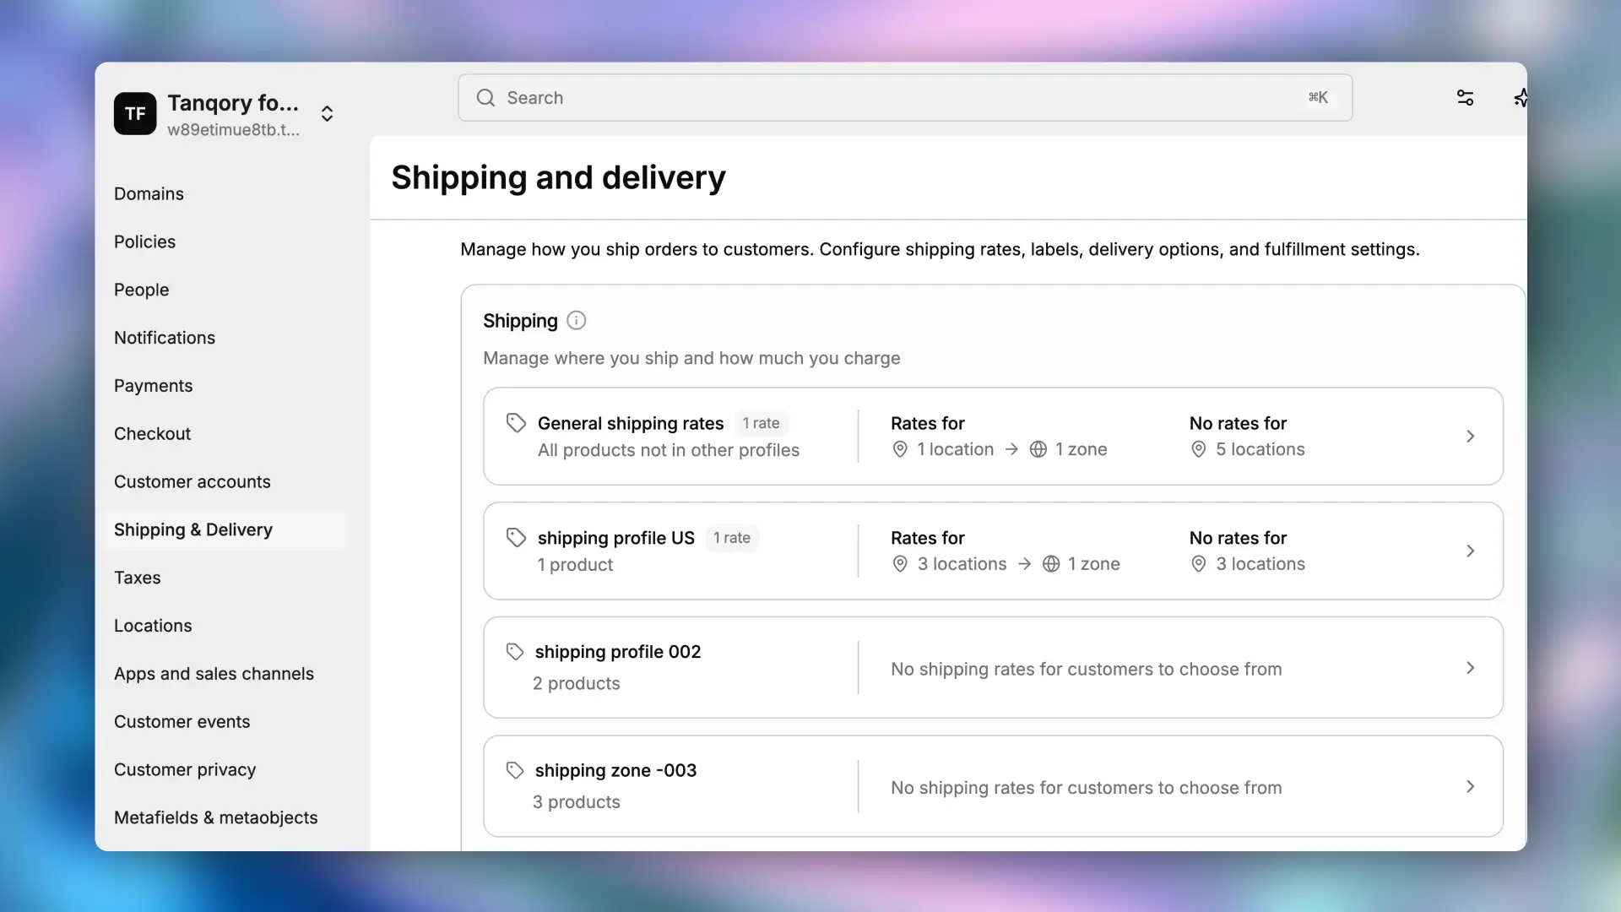The height and width of the screenshot is (912, 1621).
Task: Go to Customer privacy settings
Action: click(x=185, y=770)
